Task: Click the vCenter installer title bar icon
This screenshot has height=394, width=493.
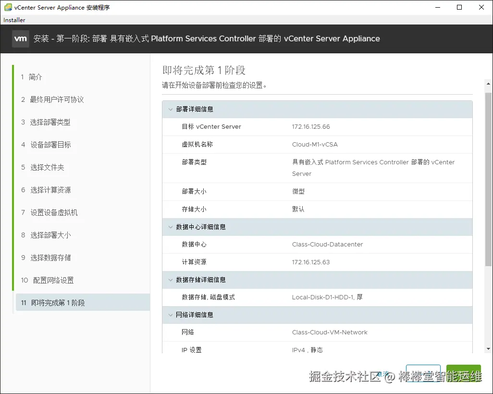Action: (8, 7)
